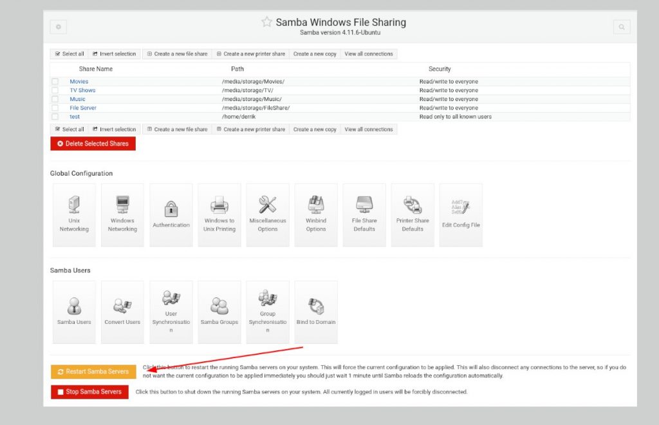Open the Samba Groups manager
The height and width of the screenshot is (425, 659).
(219, 311)
